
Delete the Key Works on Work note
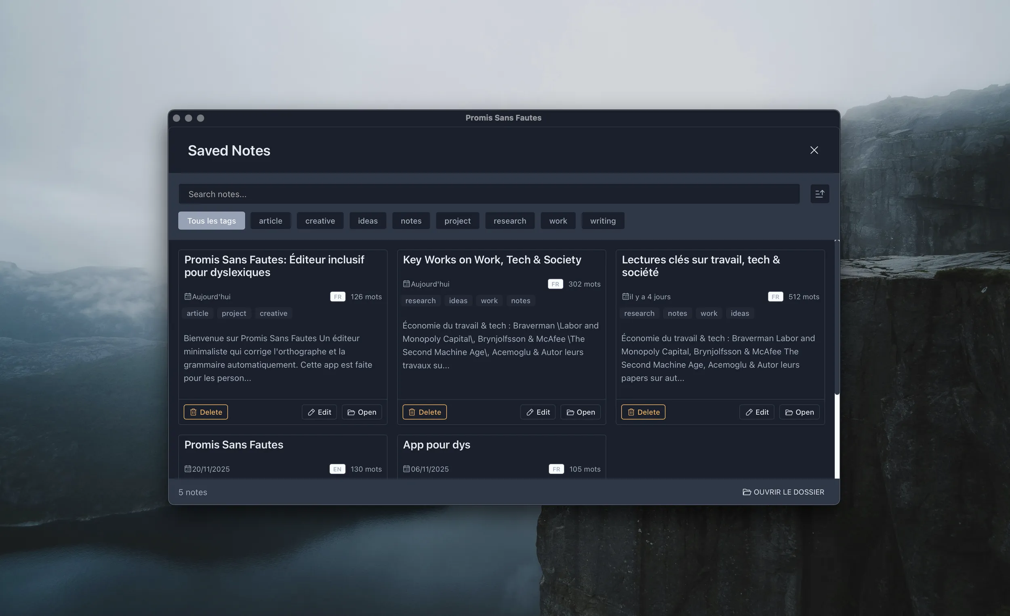pyautogui.click(x=424, y=412)
